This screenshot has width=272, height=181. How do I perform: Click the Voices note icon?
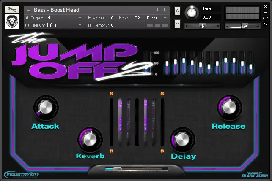(x=89, y=18)
